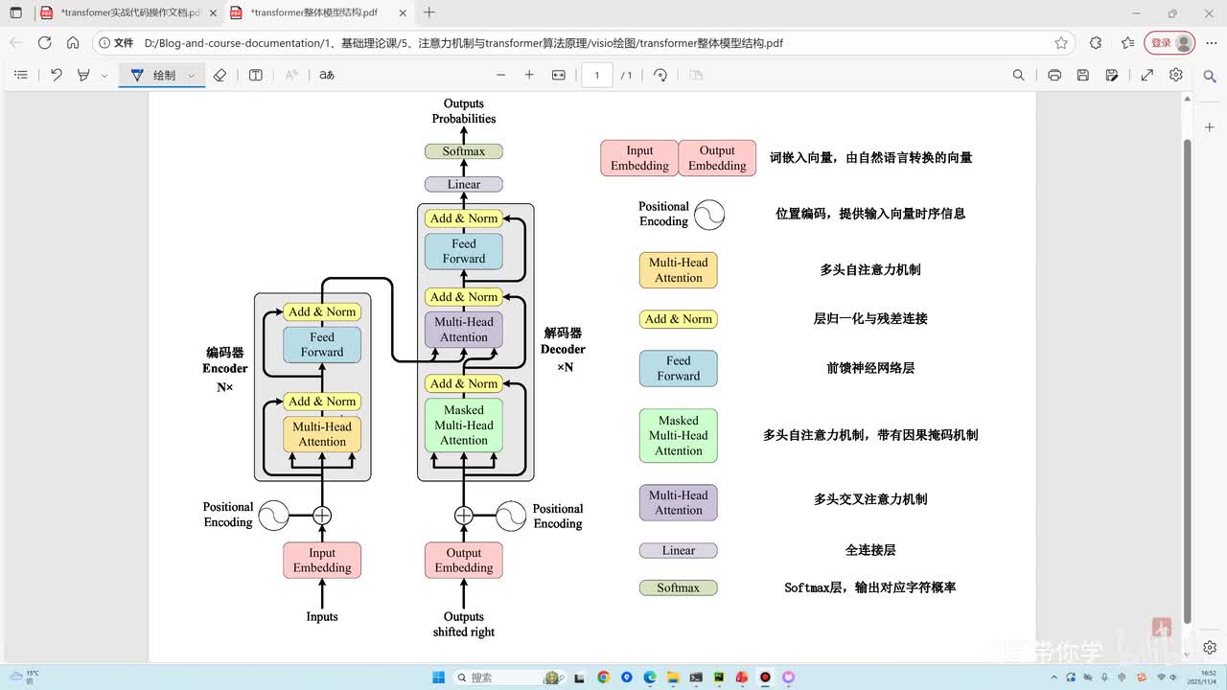Open Edge settings and more menu
1227x690 pixels.
(x=1210, y=43)
